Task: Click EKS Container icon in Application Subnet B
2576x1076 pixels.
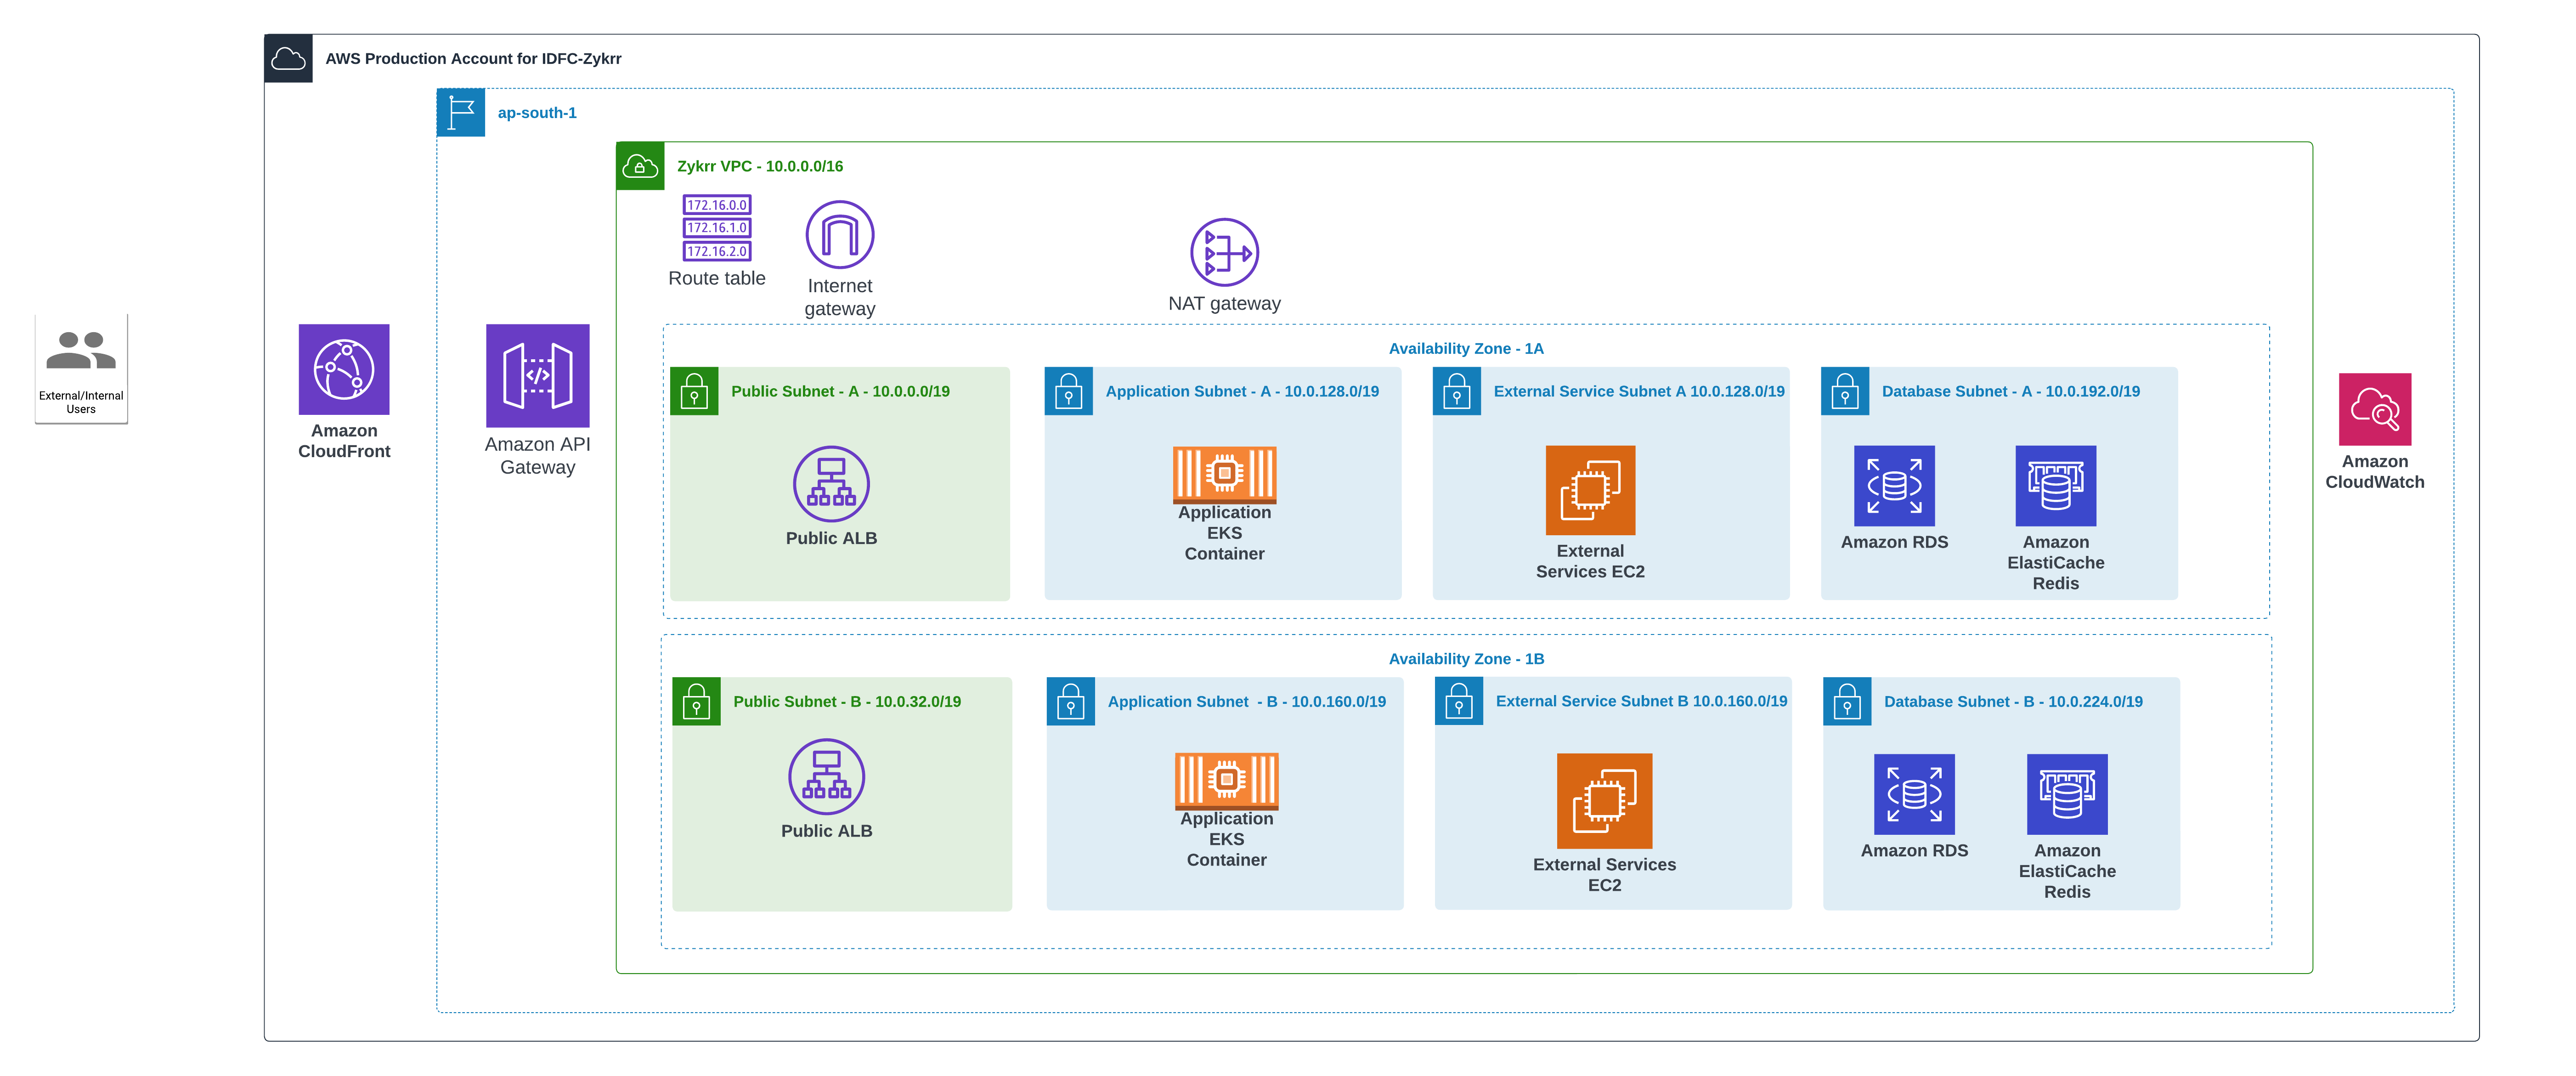Action: tap(1226, 781)
